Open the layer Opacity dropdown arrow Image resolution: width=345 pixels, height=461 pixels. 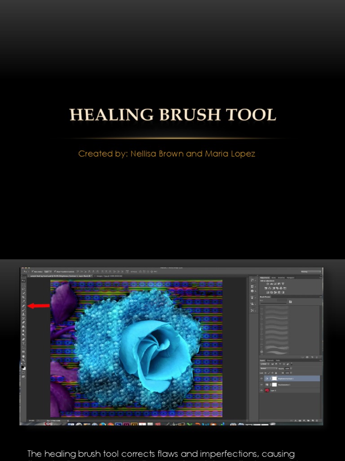pos(291,368)
